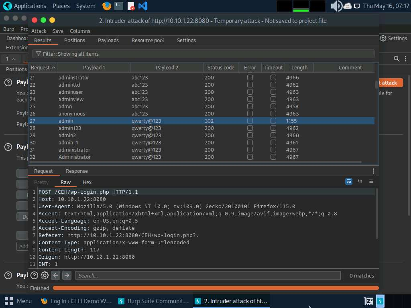The height and width of the screenshot is (308, 411).
Task: Switch to the Positions tab in attack window
Action: point(74,41)
